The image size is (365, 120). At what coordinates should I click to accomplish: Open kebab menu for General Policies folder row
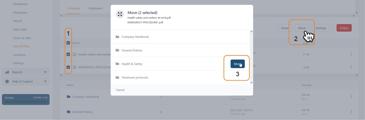pos(351,112)
